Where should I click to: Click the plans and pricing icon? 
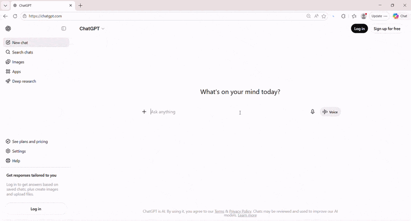click(8, 141)
